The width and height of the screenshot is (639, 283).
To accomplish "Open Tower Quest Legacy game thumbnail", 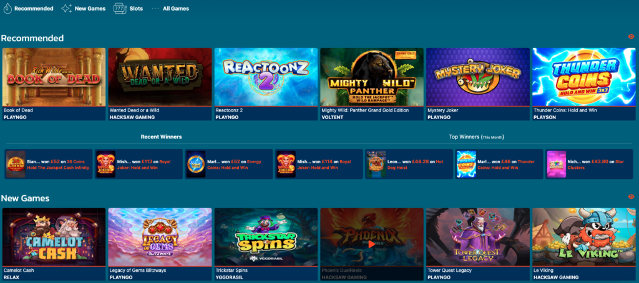I will coord(478,237).
